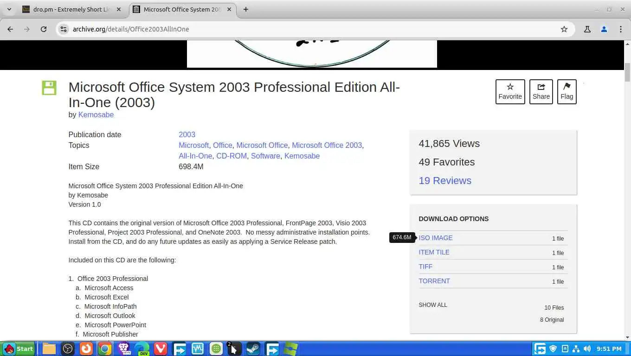The width and height of the screenshot is (631, 356).
Task: Click the browser Back arrow
Action: click(x=10, y=29)
